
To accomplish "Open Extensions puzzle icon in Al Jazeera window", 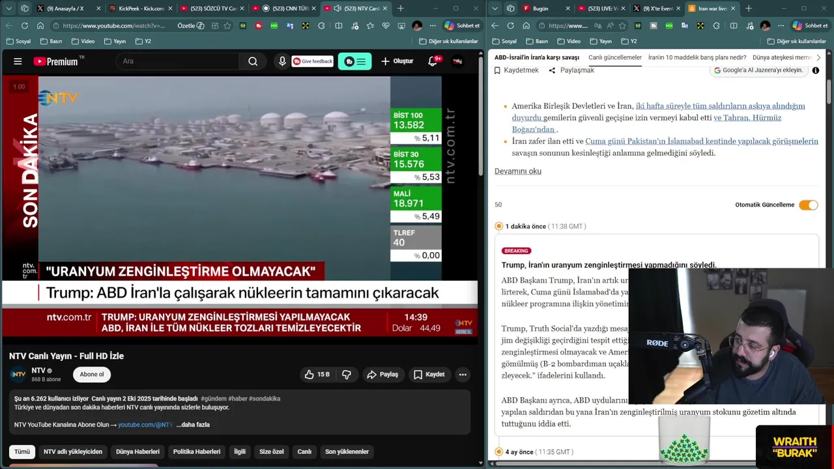I will 716,25.
